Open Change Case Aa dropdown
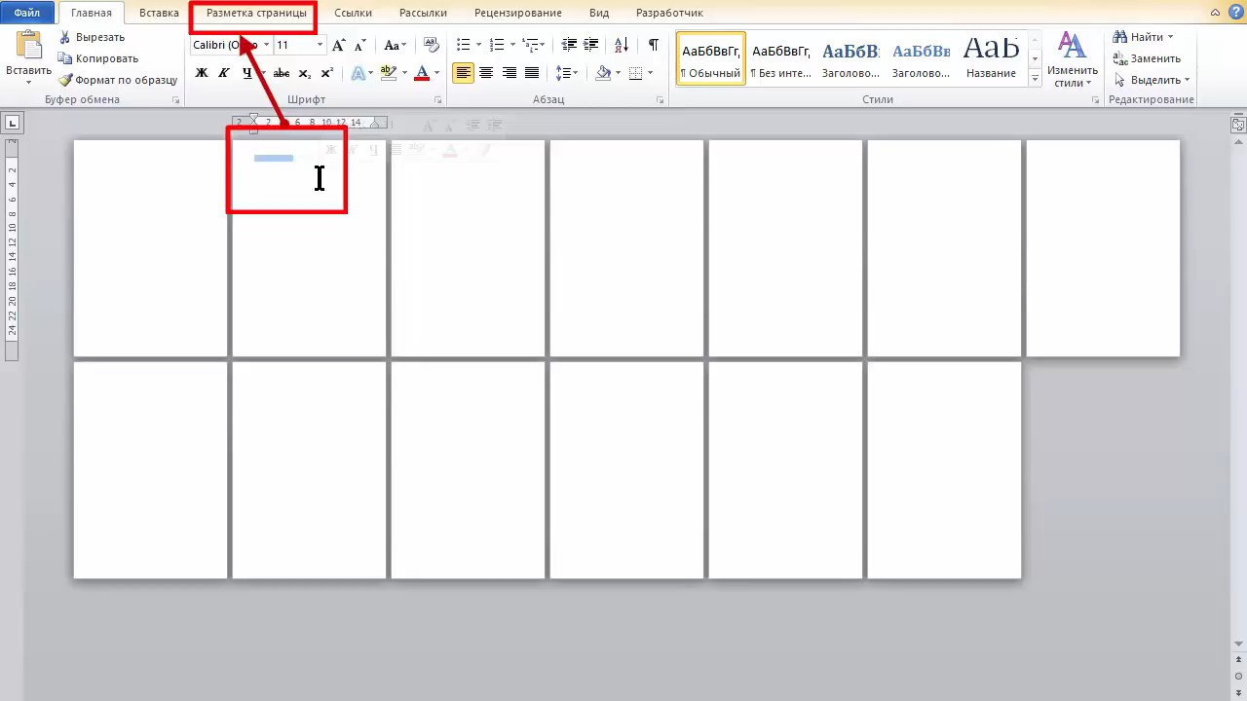The height and width of the screenshot is (701, 1247). pyautogui.click(x=395, y=45)
